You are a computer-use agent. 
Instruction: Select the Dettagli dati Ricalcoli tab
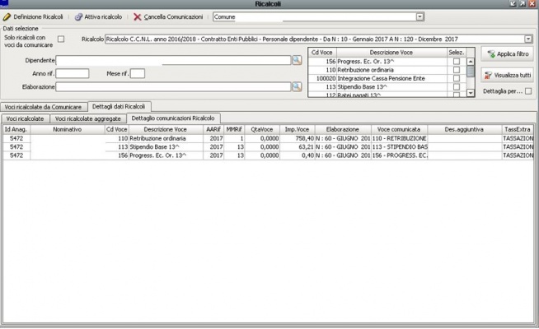tap(119, 106)
